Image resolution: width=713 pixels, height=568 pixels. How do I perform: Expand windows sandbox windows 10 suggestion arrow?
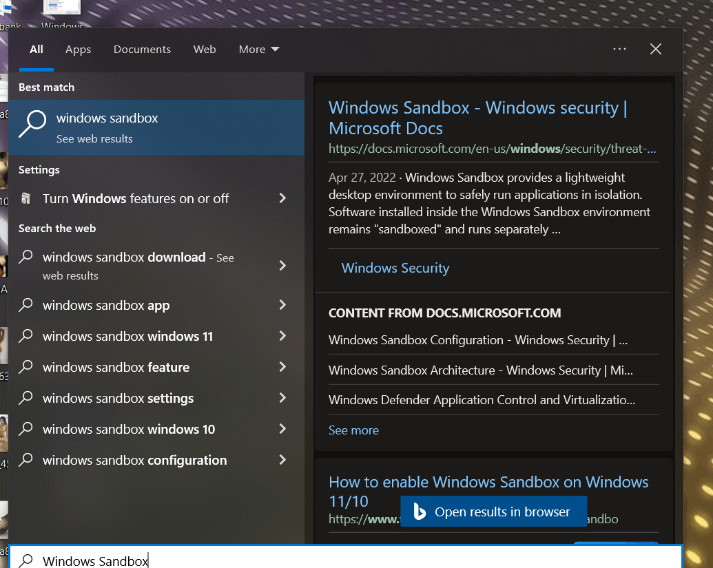pos(282,428)
